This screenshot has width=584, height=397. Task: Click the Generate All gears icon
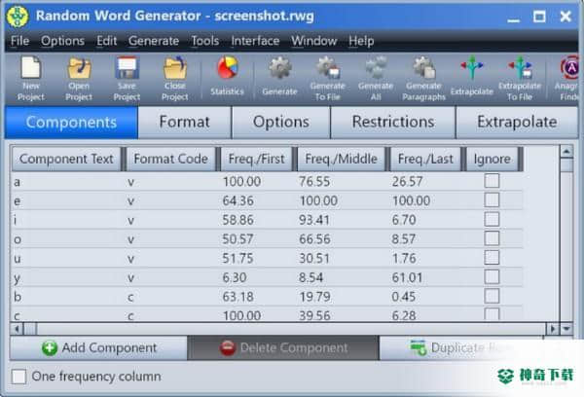pyautogui.click(x=376, y=79)
